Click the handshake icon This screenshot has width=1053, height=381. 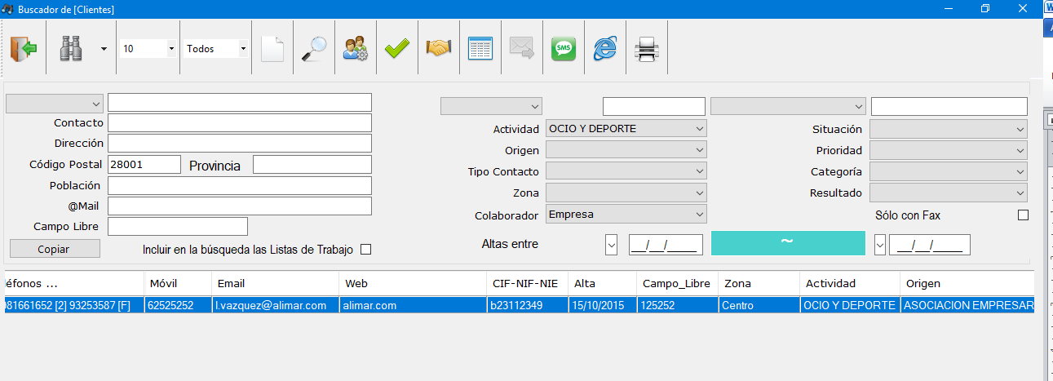pyautogui.click(x=439, y=49)
